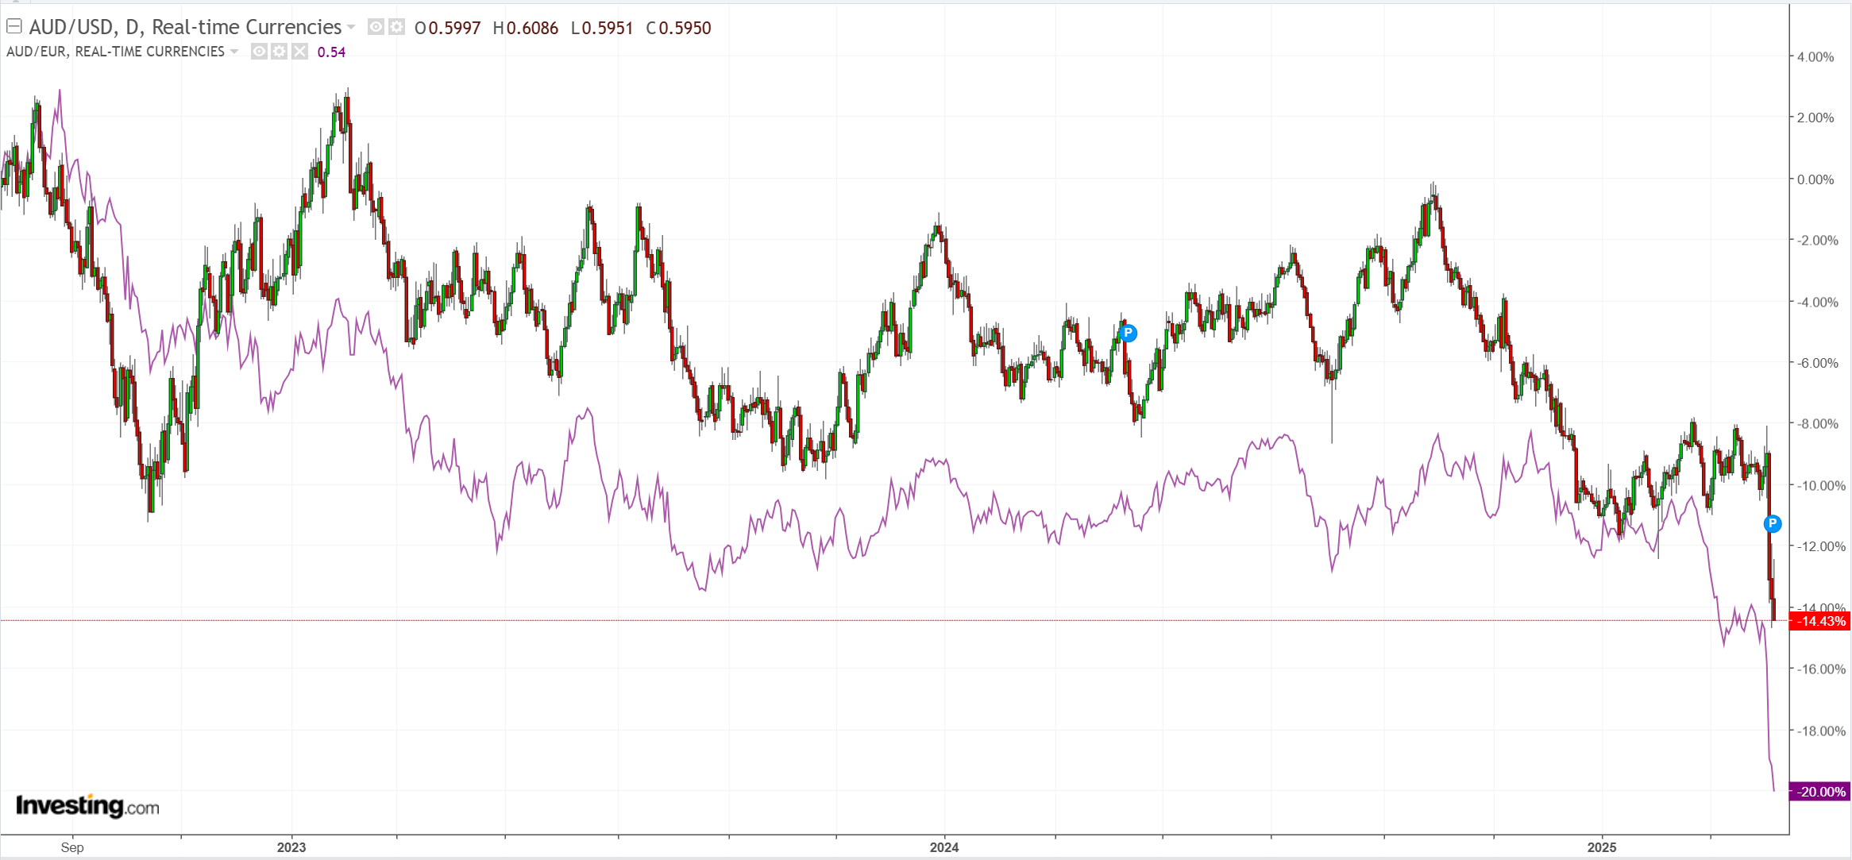Toggle visibility eye for AUD/USD series
Image resolution: width=1852 pixels, height=860 pixels.
click(376, 27)
